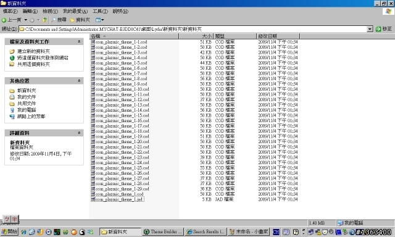Image resolution: width=395 pixels, height=237 pixels.
Task: Open the 我的最愛(A) menu
Action: (x=75, y=11)
